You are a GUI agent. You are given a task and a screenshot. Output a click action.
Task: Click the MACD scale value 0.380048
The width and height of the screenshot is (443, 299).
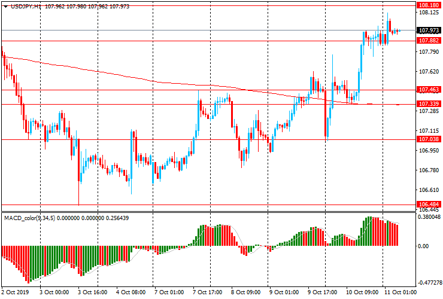coord(429,217)
